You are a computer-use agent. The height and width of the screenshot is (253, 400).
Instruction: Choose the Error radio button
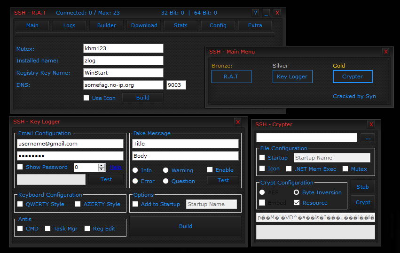[x=135, y=181]
